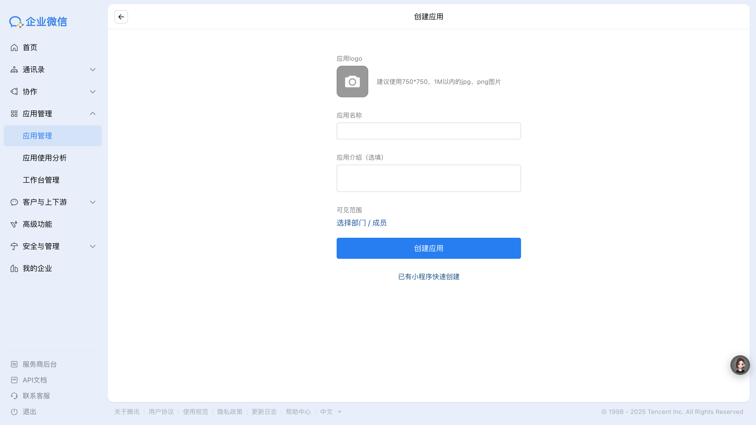Click the 客户与上下游 chat icon
Screen dimensions: 756x425
(x=14, y=202)
